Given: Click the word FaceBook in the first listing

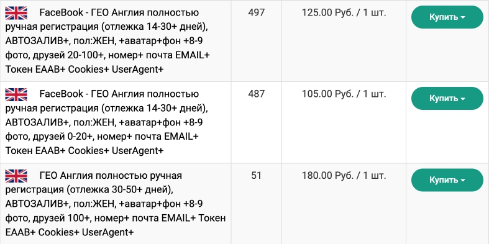Looking at the screenshot, I should click(x=62, y=13).
